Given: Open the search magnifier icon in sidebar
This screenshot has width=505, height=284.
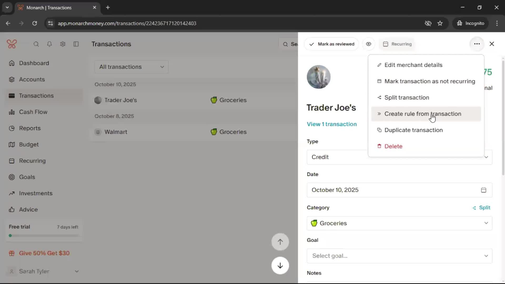Looking at the screenshot, I should [36, 44].
